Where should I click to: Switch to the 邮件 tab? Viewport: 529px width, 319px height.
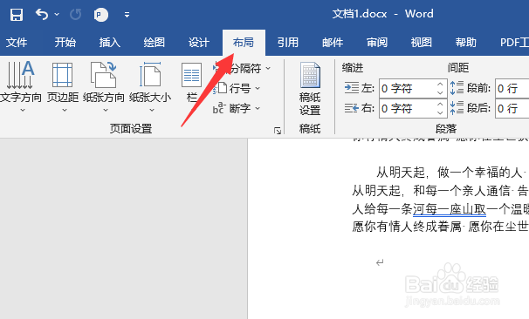click(x=333, y=43)
